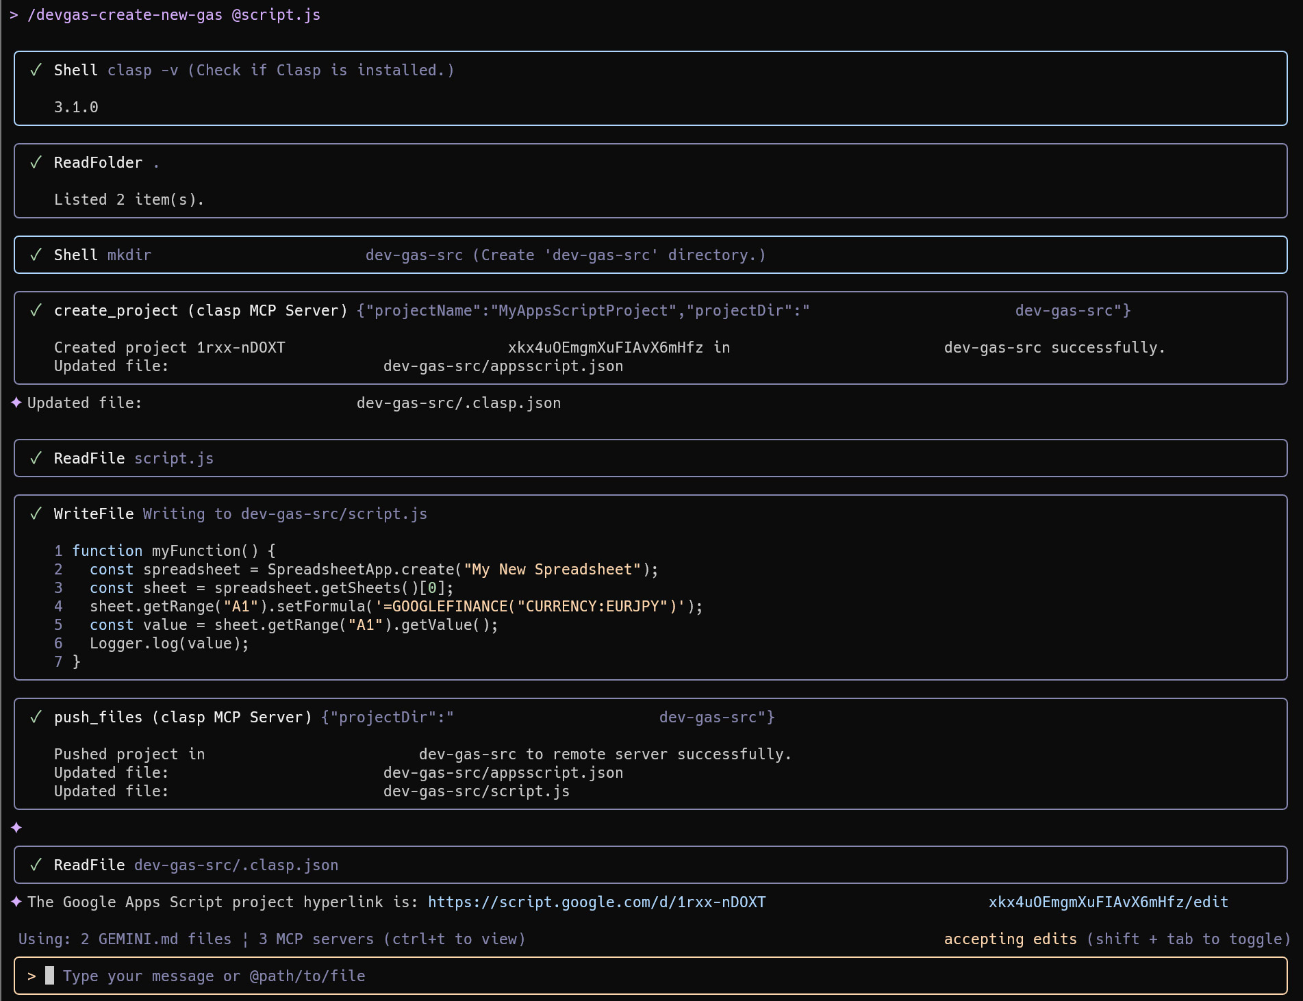The height and width of the screenshot is (1001, 1303).
Task: Click the checkmark beside Shell mkdir
Action: (x=36, y=255)
